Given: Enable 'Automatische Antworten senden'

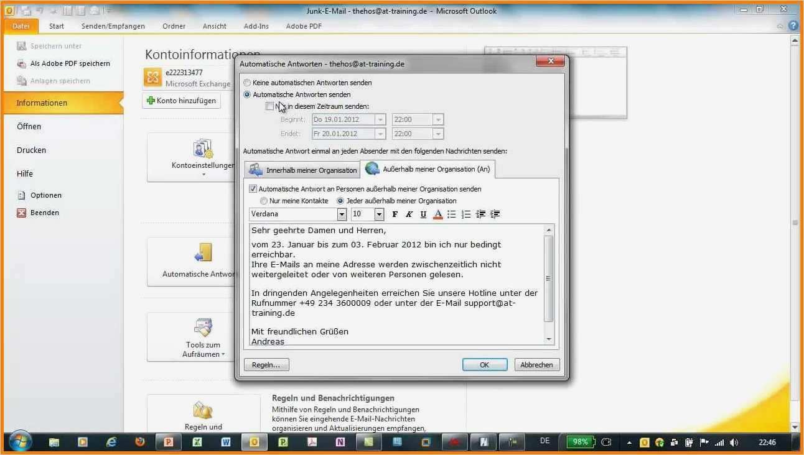Looking at the screenshot, I should click(x=247, y=94).
